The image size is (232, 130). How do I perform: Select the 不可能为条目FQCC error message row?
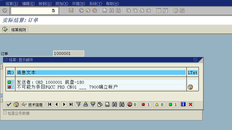click(101, 87)
